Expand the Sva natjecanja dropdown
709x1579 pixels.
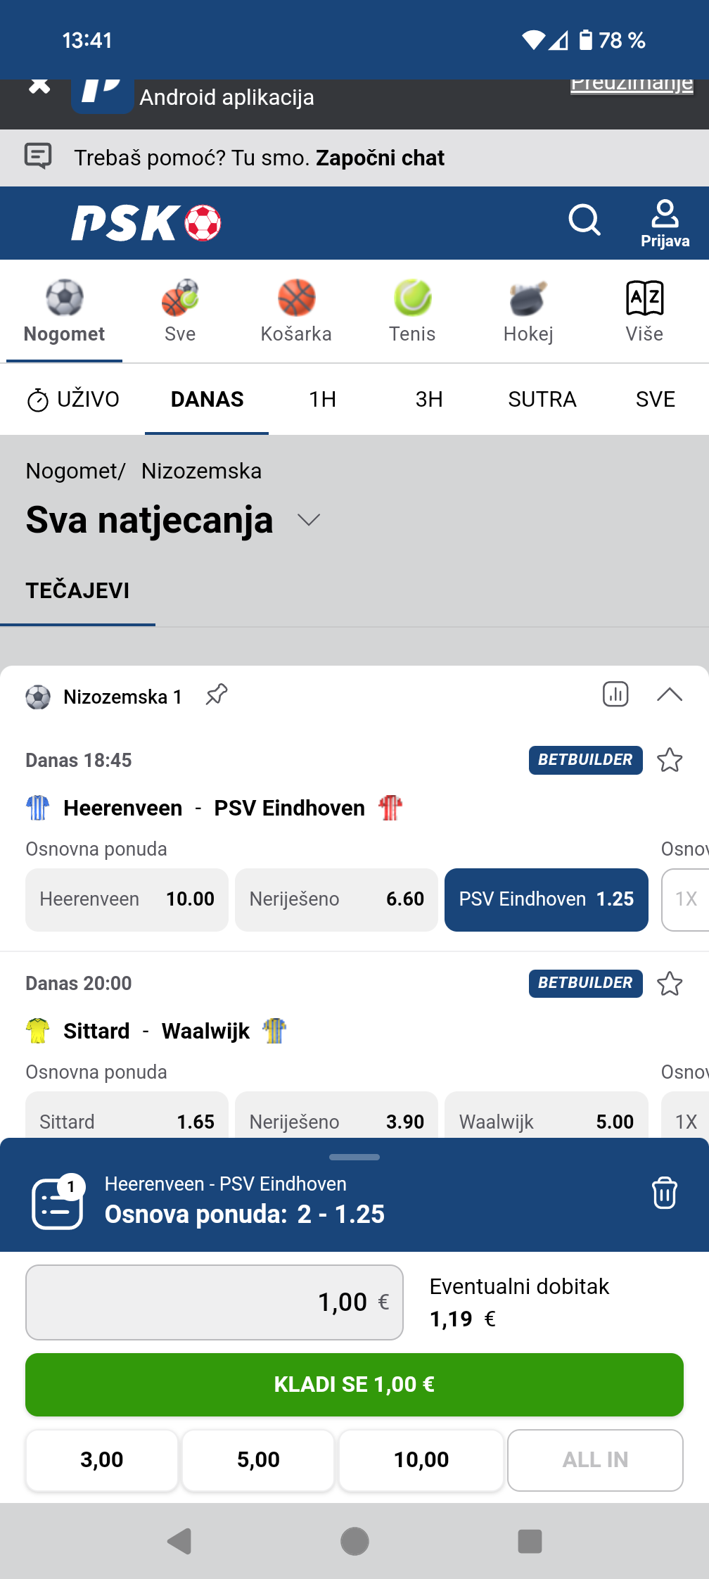[x=309, y=520]
